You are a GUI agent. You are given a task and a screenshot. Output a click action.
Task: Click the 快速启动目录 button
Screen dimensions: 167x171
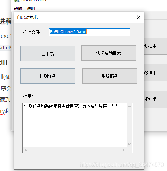tap(109, 53)
